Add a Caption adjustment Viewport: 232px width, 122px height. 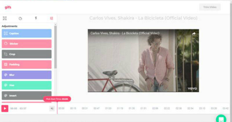(27, 33)
